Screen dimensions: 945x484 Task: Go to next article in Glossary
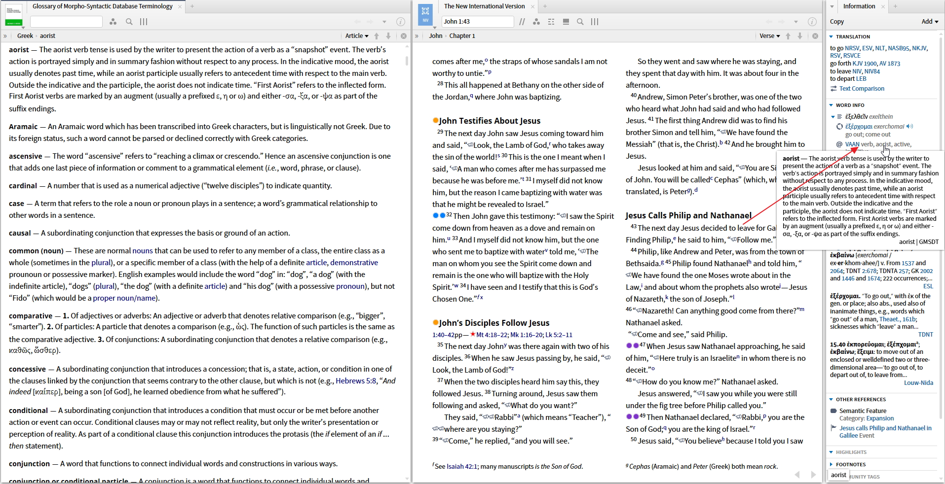pos(388,36)
